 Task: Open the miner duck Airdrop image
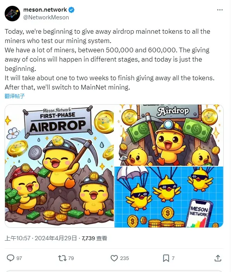pyautogui.click(x=169, y=135)
